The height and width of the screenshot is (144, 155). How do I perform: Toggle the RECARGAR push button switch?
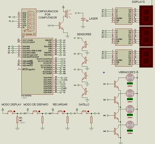(x=61, y=112)
